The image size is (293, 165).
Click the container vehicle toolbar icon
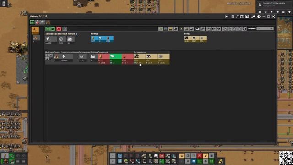click(197, 28)
